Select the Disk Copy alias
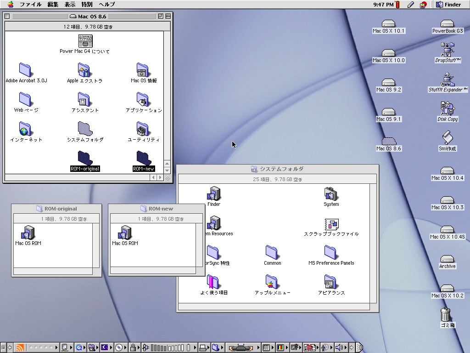Screen dimensions: 470x353 (x=447, y=108)
